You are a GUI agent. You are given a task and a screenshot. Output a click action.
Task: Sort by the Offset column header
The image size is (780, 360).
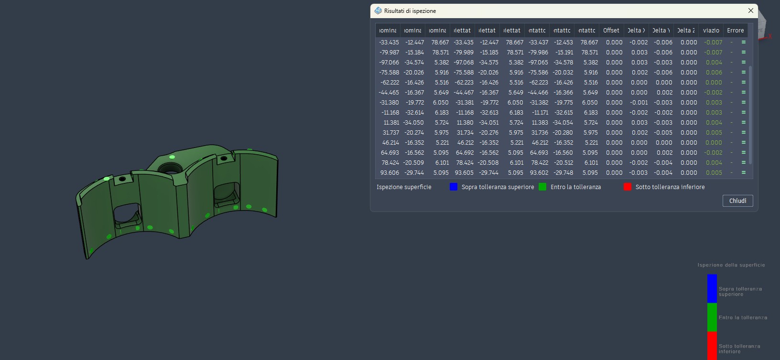[x=611, y=30]
